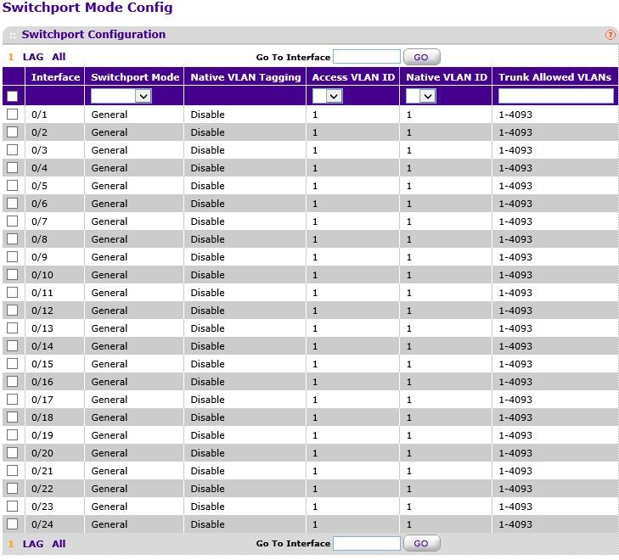Viewport: 619px width, 560px height.
Task: Click the panel grip icon beside Switchport Configuration
Action: [x=12, y=36]
